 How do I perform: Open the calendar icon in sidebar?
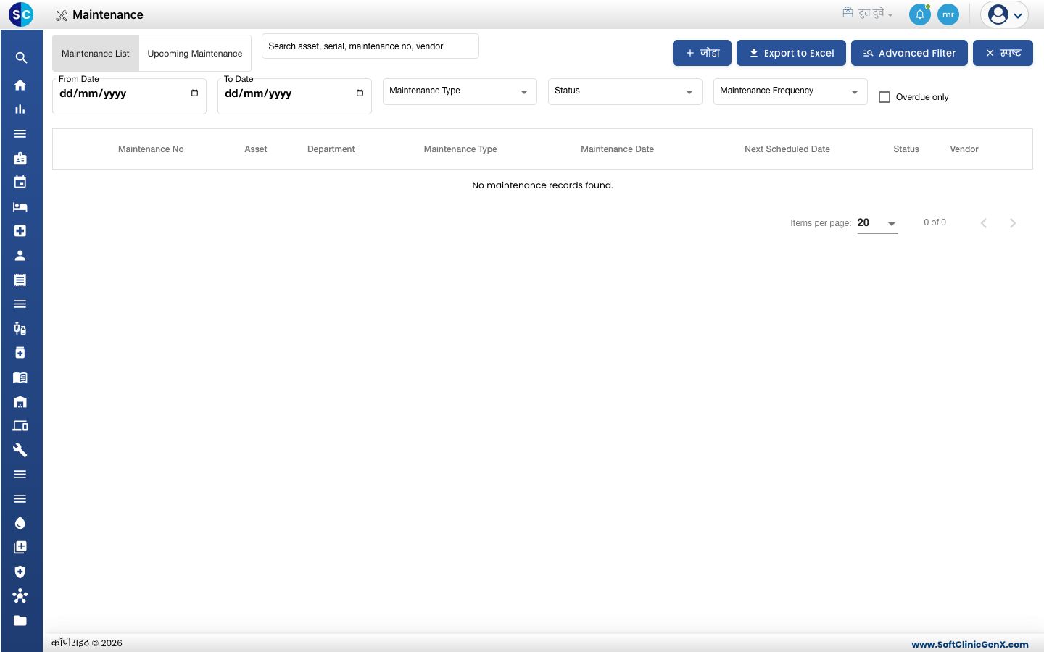tap(20, 183)
